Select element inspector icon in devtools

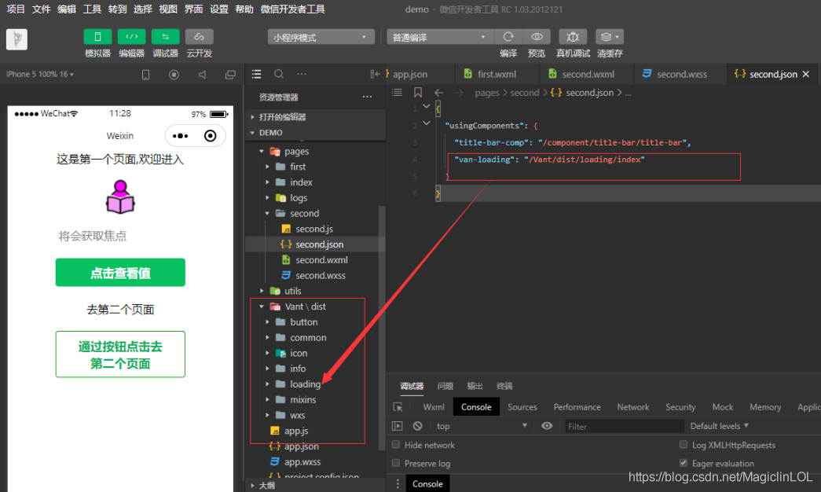point(398,407)
